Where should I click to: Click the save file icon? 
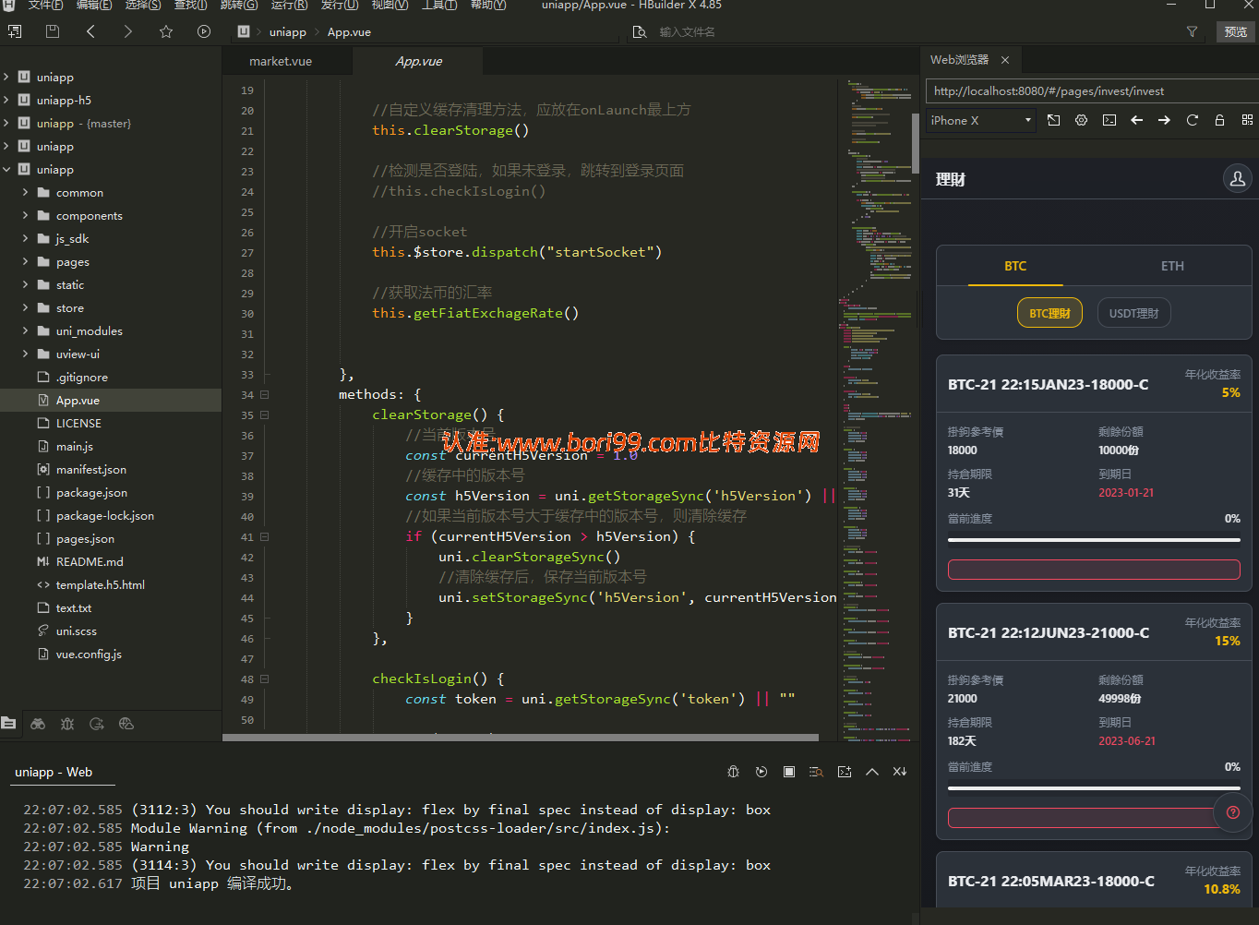click(x=53, y=31)
